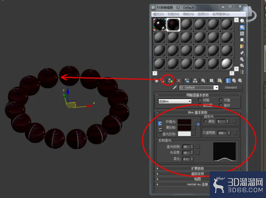The width and height of the screenshot is (266, 198).
Task: Open Material/Map Navigator icon
Action: [x=242, y=72]
